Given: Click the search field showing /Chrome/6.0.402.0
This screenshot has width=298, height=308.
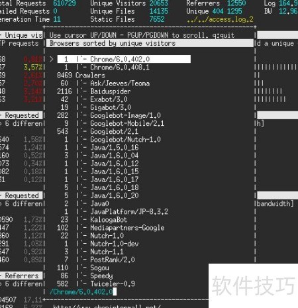Looking at the screenshot, I should click(x=83, y=291).
